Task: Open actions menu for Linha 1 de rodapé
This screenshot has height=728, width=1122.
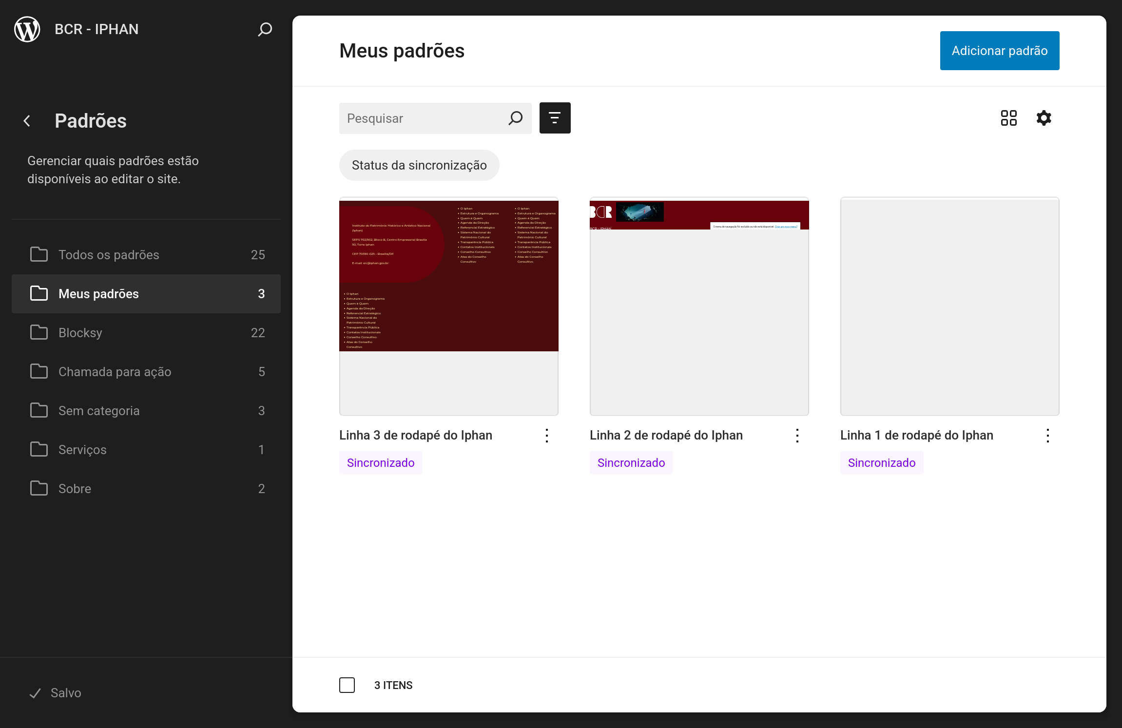Action: [x=1048, y=435]
